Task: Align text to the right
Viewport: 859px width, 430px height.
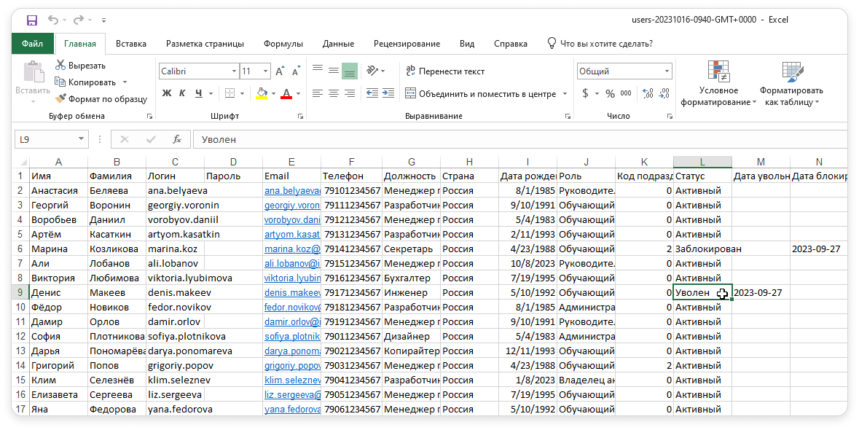Action: [350, 94]
